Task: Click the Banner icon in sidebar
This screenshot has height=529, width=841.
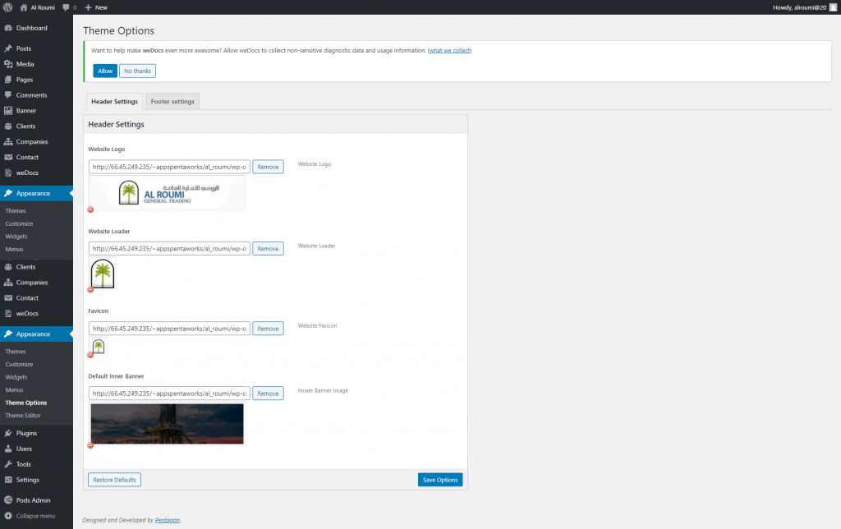Action: point(8,111)
